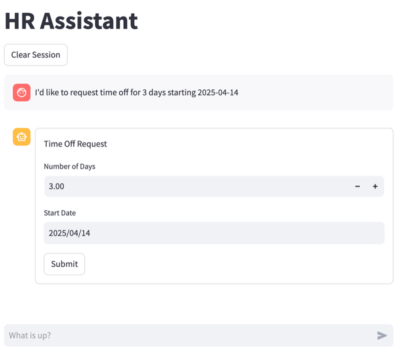Submit the Time Off Request form

pos(64,264)
